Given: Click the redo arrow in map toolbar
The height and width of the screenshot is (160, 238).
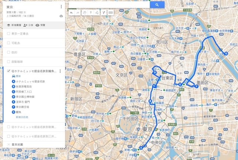Looking at the screenshot, I should (78, 13).
